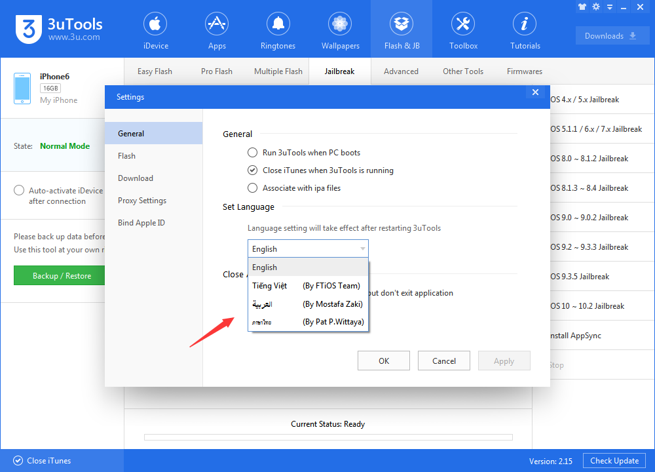Image resolution: width=655 pixels, height=472 pixels.
Task: Open the Tutorials info icon
Action: tap(525, 24)
